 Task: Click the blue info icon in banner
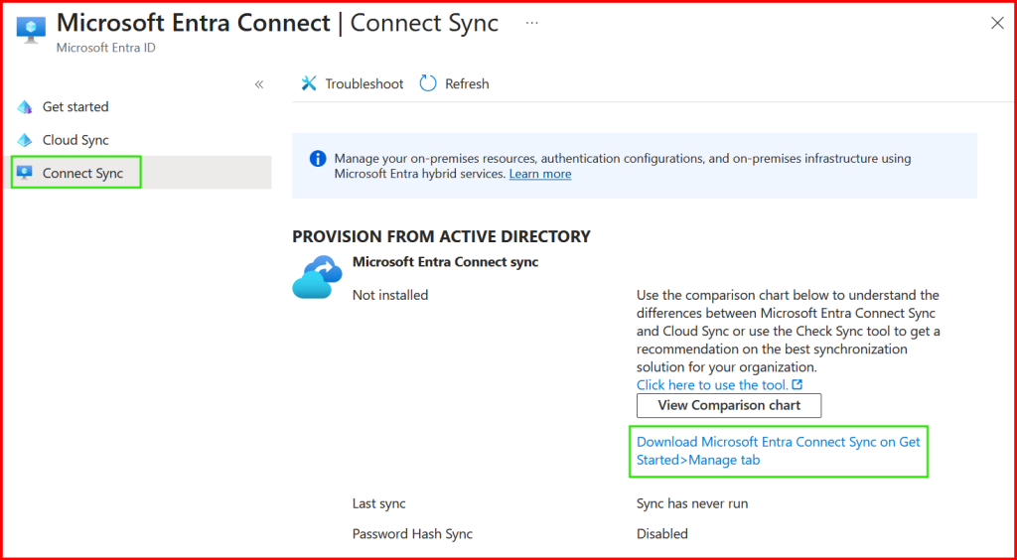(318, 158)
